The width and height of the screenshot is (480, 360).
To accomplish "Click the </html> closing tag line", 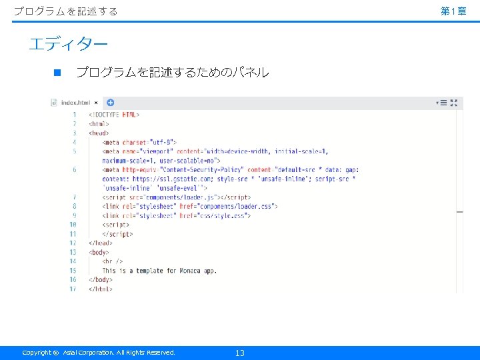I will 101,289.
